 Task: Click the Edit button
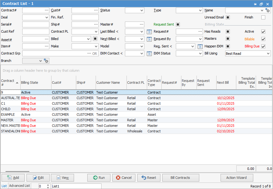[38, 178]
